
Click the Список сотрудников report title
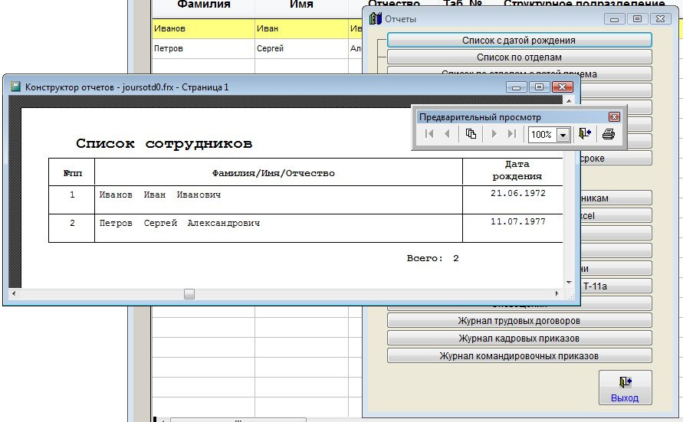[164, 143]
